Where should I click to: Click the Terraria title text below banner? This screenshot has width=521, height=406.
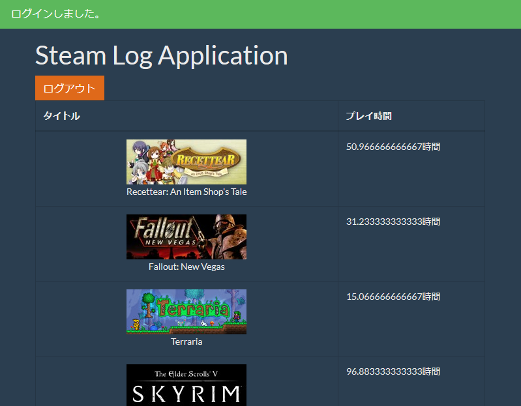(186, 342)
